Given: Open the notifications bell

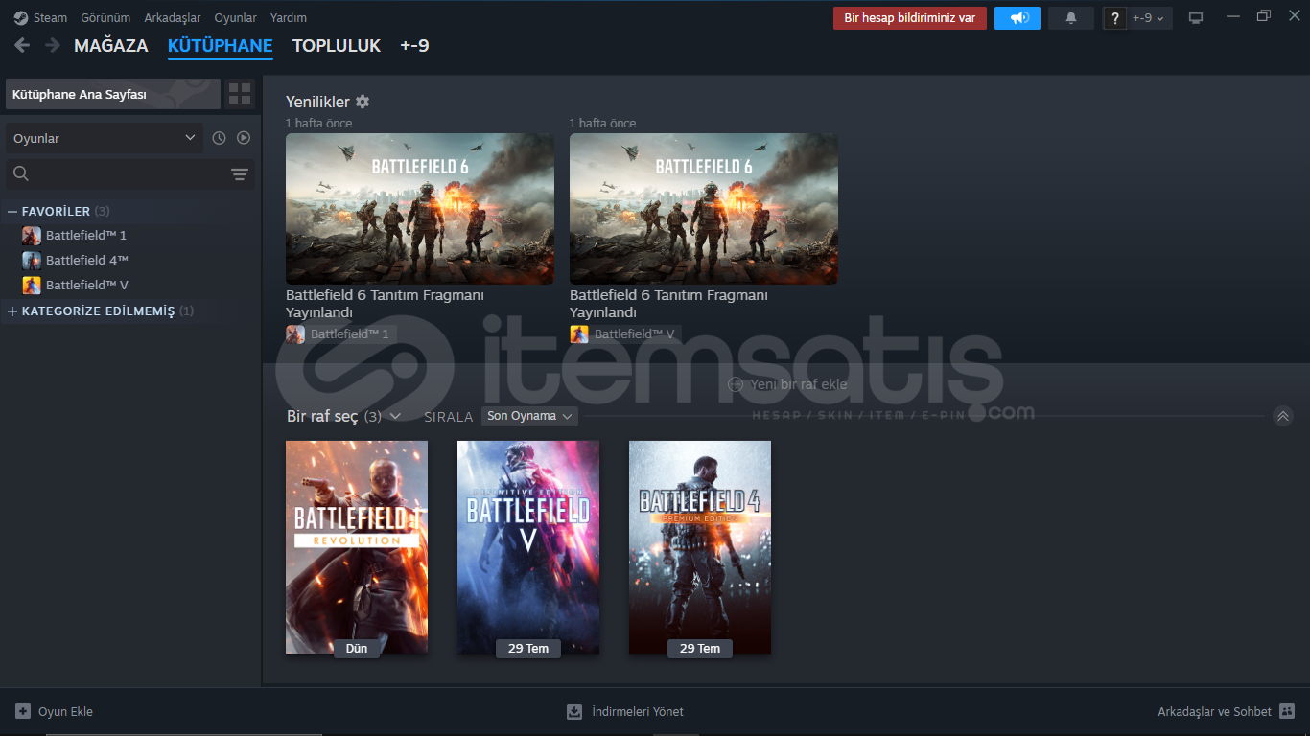Looking at the screenshot, I should click(1071, 18).
